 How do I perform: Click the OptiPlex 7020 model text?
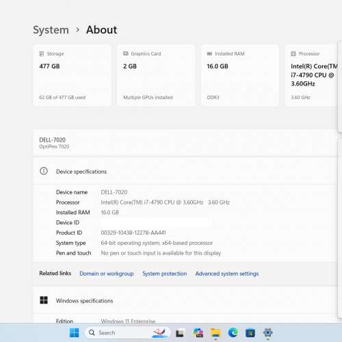click(54, 146)
